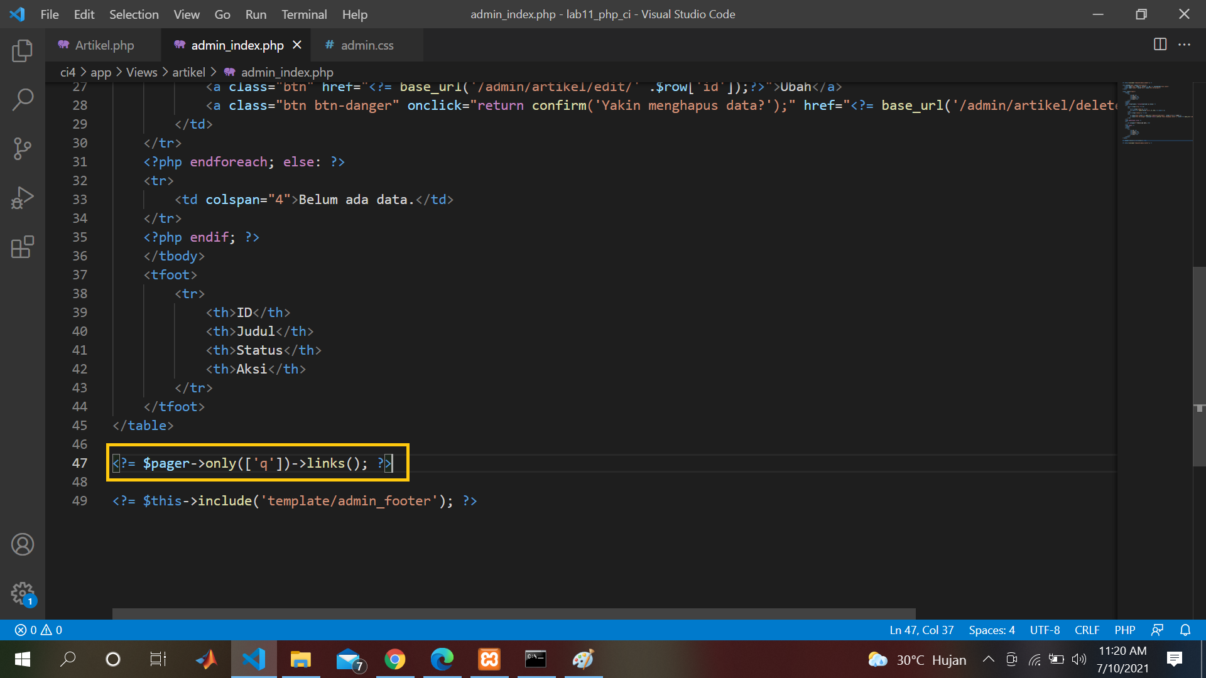Viewport: 1206px width, 678px height.
Task: Open the volume control in the taskbar
Action: coord(1080,659)
